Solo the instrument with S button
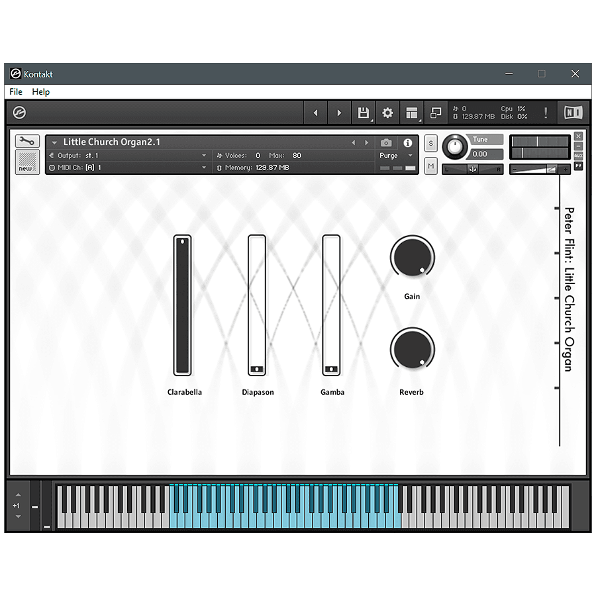596x596 pixels. (x=430, y=143)
